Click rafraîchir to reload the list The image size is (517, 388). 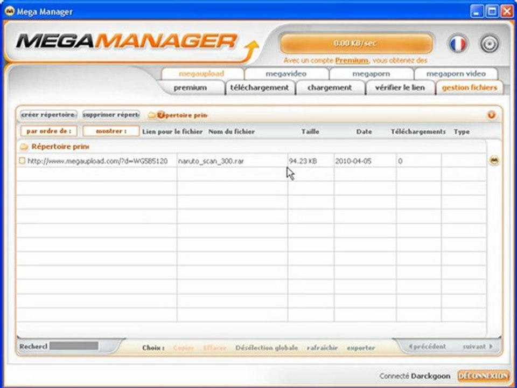[322, 348]
